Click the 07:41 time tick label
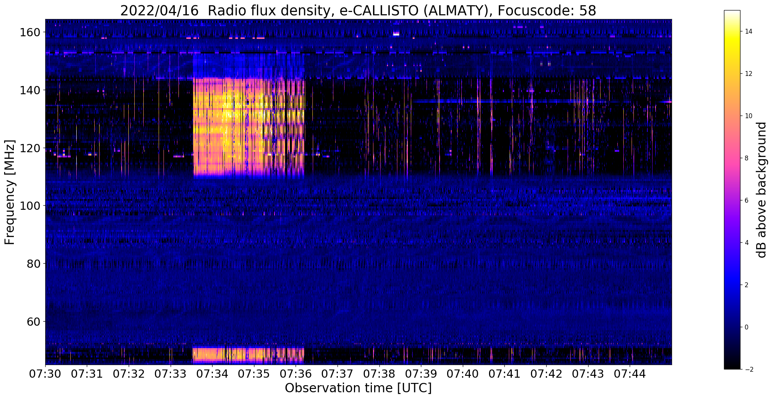773x399 pixels. [505, 374]
